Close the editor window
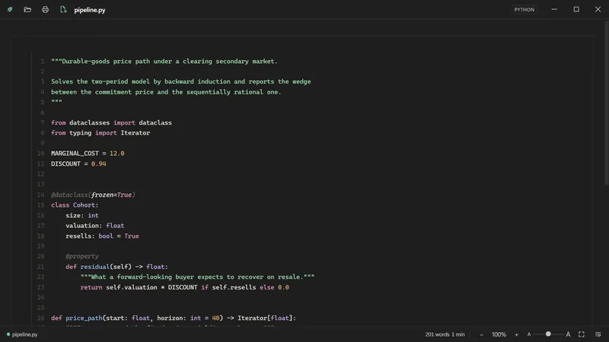Screen dimensions: 609x342 point(598,9)
